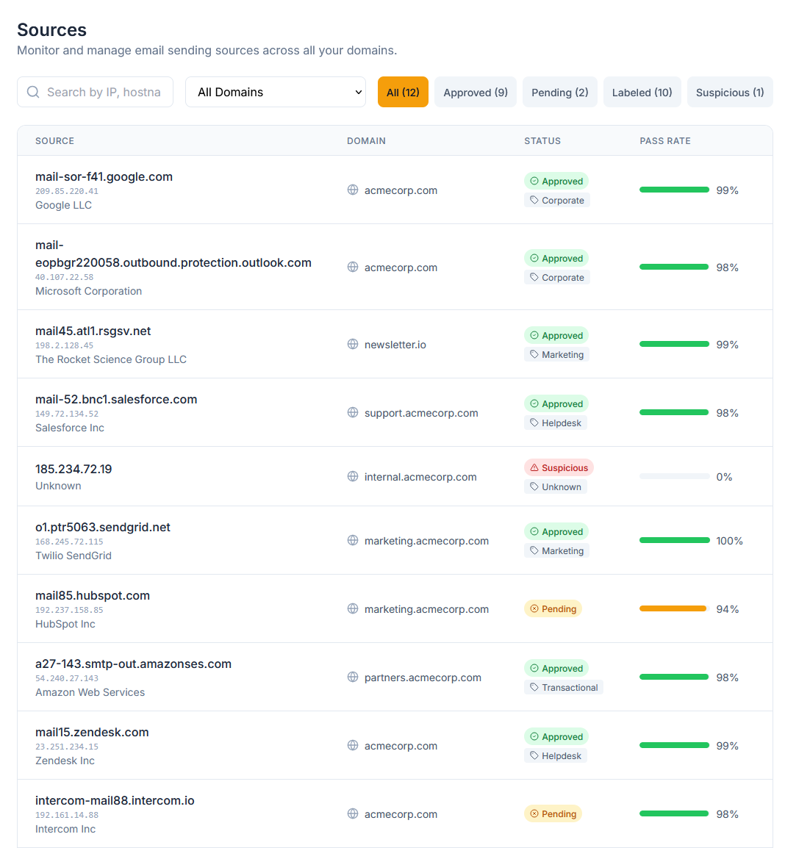Select the Suspicious (1) filter

pyautogui.click(x=730, y=92)
